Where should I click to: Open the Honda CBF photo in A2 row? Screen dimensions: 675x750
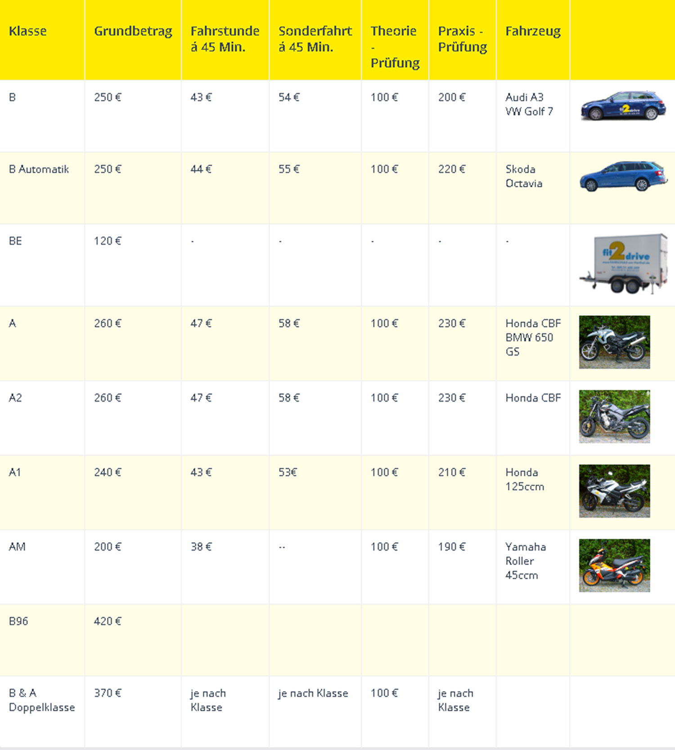tap(614, 417)
